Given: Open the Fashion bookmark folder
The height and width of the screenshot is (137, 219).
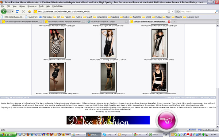Looking at the screenshot, I should point(66,17).
